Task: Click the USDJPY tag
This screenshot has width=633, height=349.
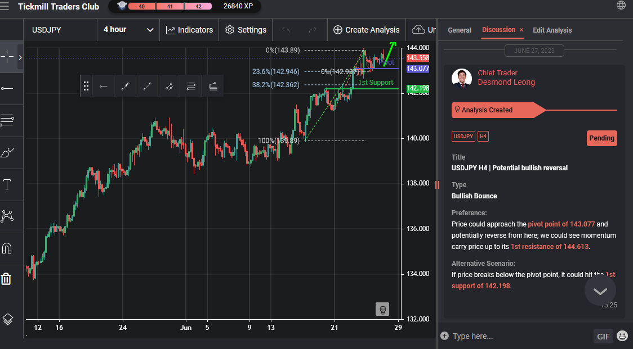Action: (x=463, y=136)
